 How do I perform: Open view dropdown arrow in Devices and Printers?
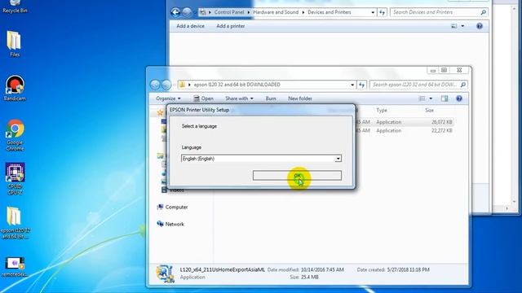coord(462,26)
